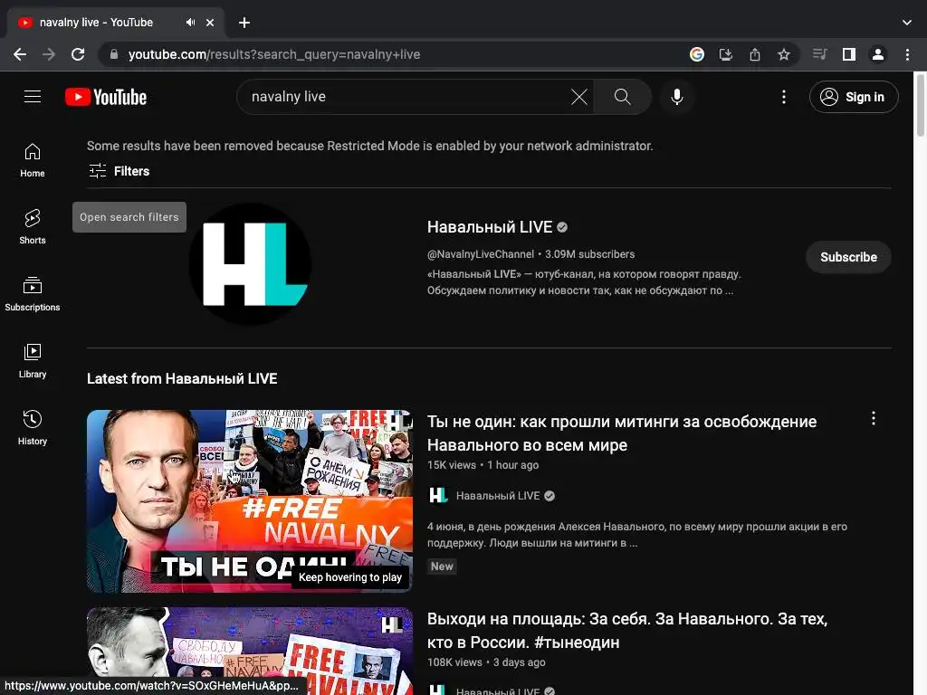Reload the page
Screen dimensions: 927x695
[x=78, y=54]
